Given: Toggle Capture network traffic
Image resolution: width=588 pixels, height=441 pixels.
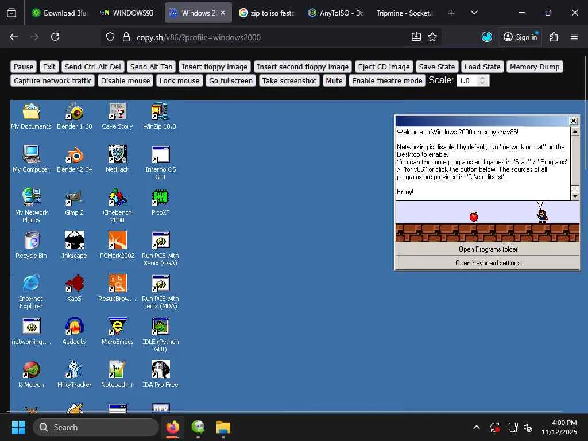Looking at the screenshot, I should (x=52, y=80).
